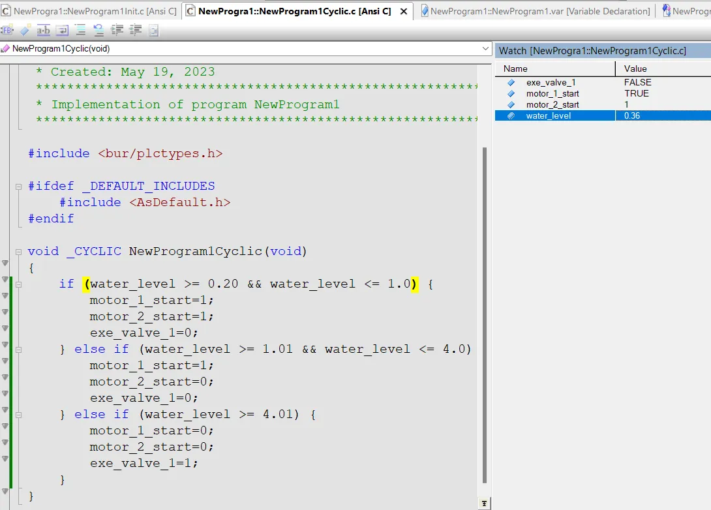Click the variable file icon on NewProgram1.var tab
This screenshot has height=510, width=711.
pos(425,11)
